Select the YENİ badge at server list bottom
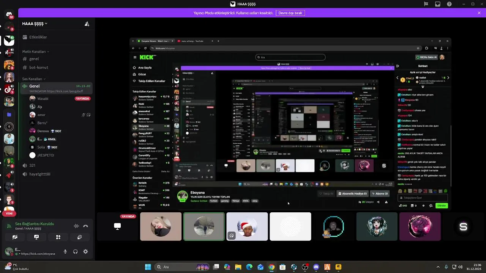 click(x=9, y=213)
